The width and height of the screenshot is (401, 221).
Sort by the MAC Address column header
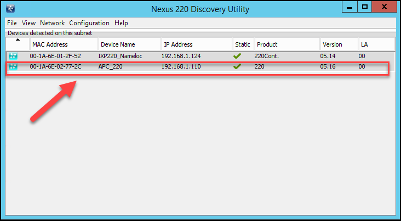[64, 44]
